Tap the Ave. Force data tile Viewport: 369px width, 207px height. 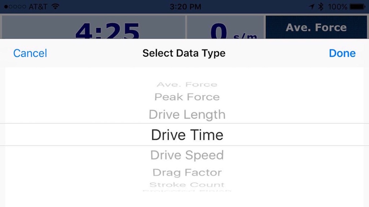(x=316, y=27)
